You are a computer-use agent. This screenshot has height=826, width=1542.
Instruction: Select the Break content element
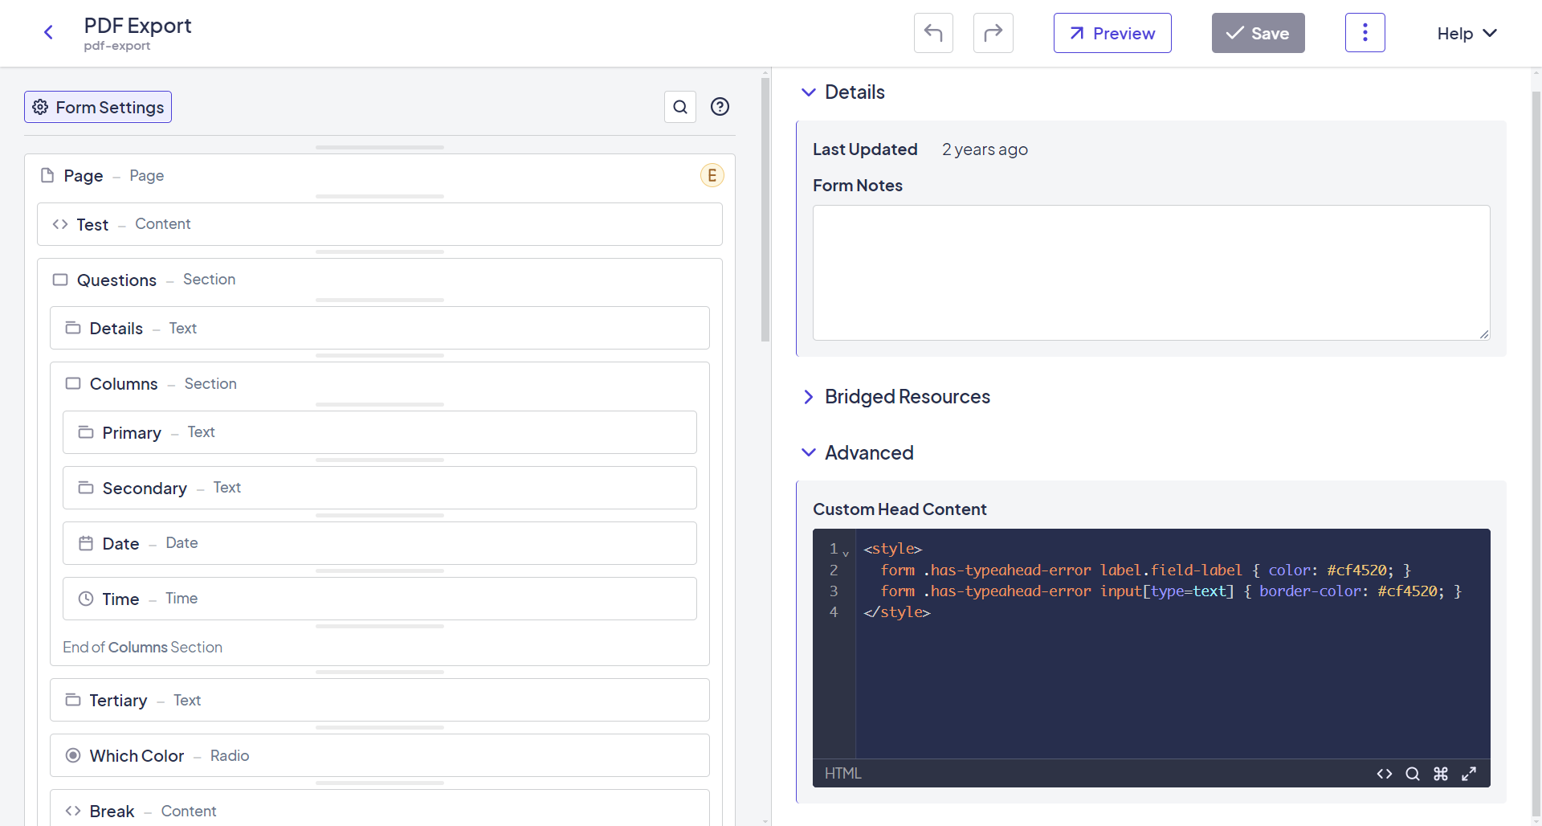coord(380,808)
